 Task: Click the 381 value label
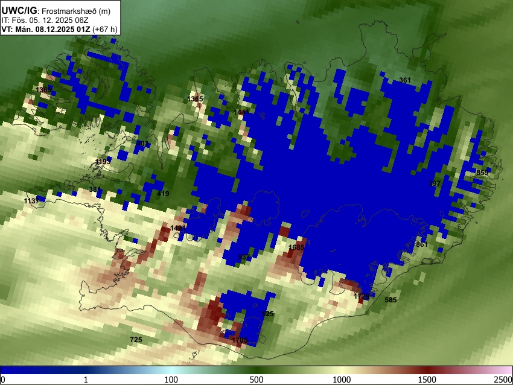click(95, 189)
